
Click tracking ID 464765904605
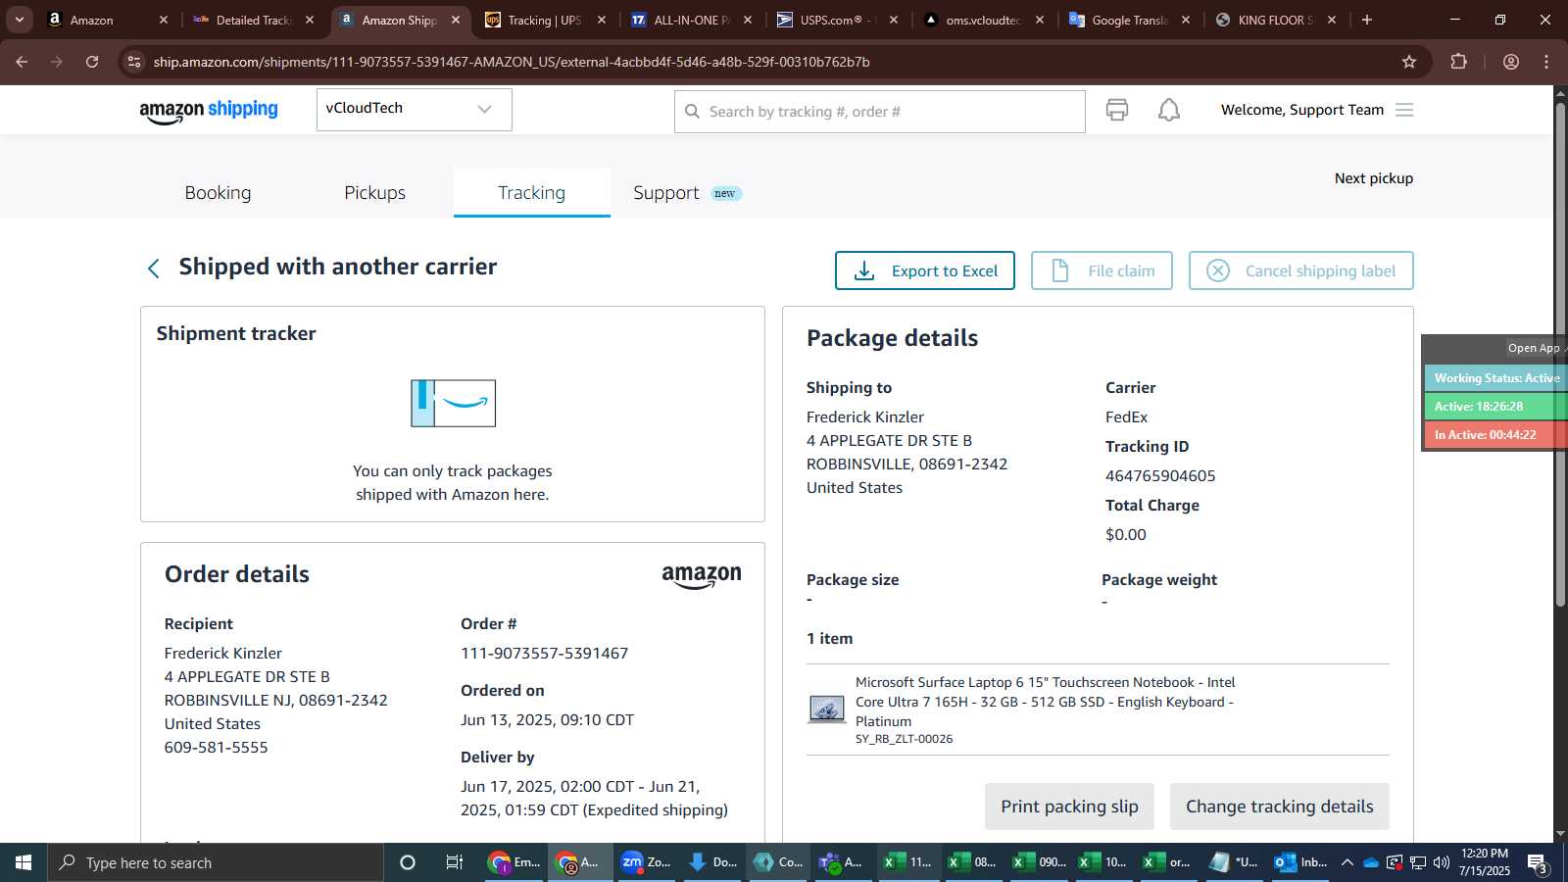[1160, 476]
